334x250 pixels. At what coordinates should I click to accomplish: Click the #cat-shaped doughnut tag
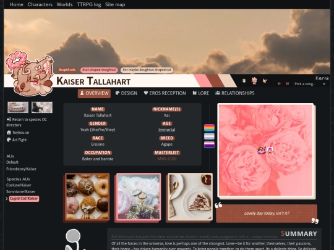click(99, 70)
